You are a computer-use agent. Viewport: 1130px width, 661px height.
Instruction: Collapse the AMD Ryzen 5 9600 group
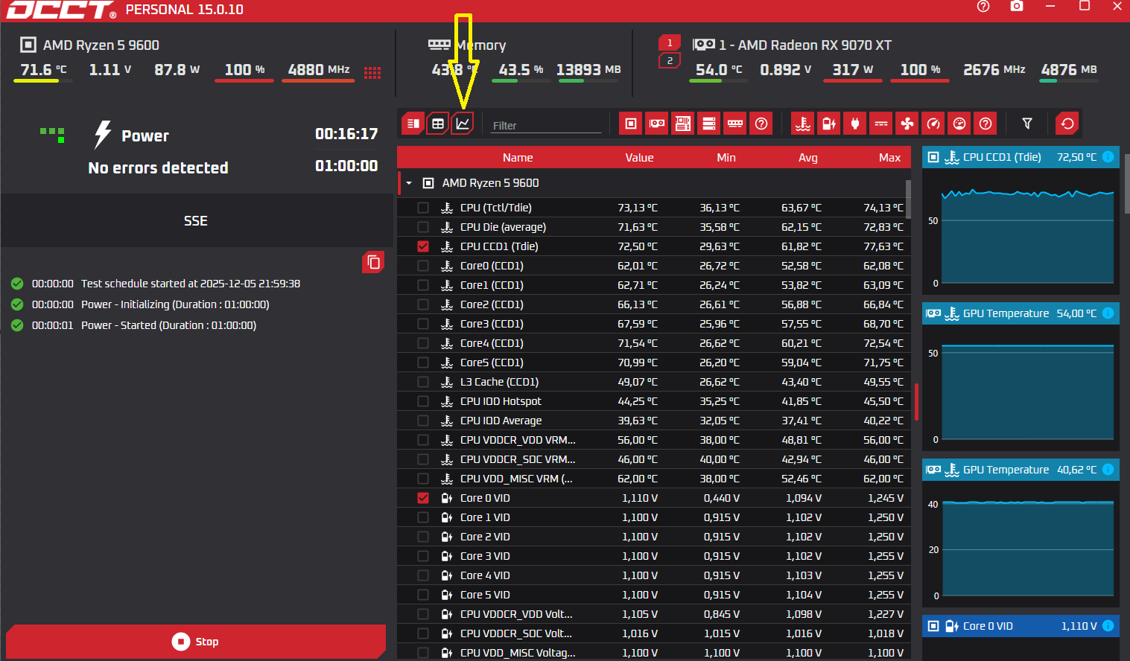tap(409, 183)
